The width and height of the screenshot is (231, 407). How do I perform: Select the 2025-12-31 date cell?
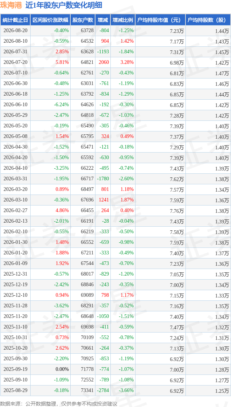click(x=15, y=274)
